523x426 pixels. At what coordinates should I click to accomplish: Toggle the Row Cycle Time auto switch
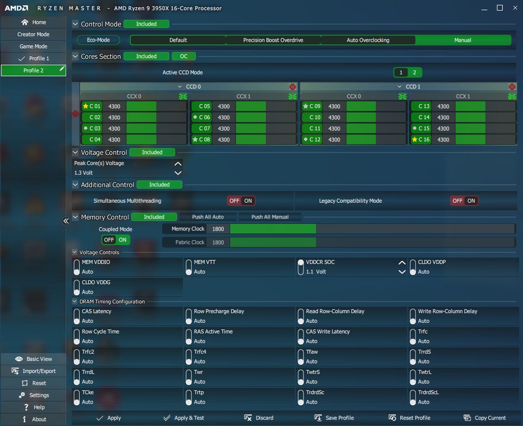click(77, 337)
